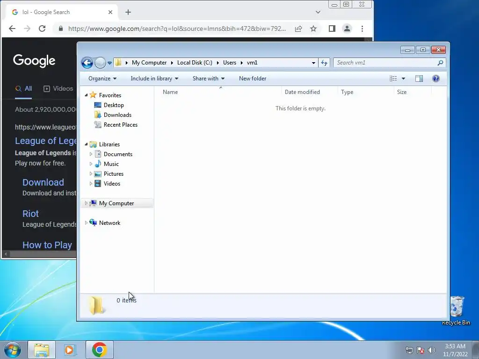Image resolution: width=479 pixels, height=359 pixels.
Task: Go back in Explorer navigation
Action: click(87, 63)
